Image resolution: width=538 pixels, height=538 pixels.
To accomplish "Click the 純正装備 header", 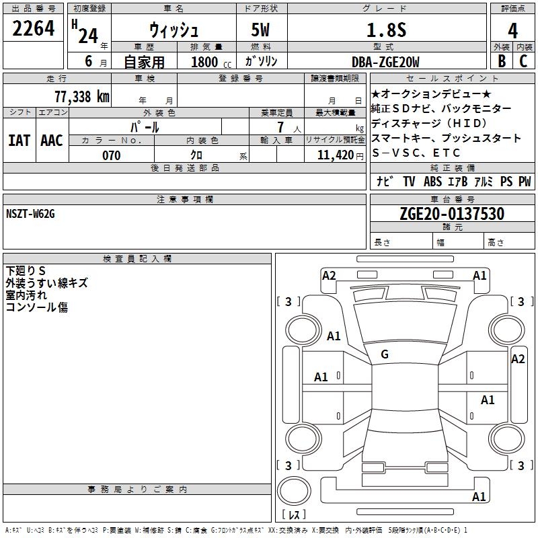I will (452, 167).
